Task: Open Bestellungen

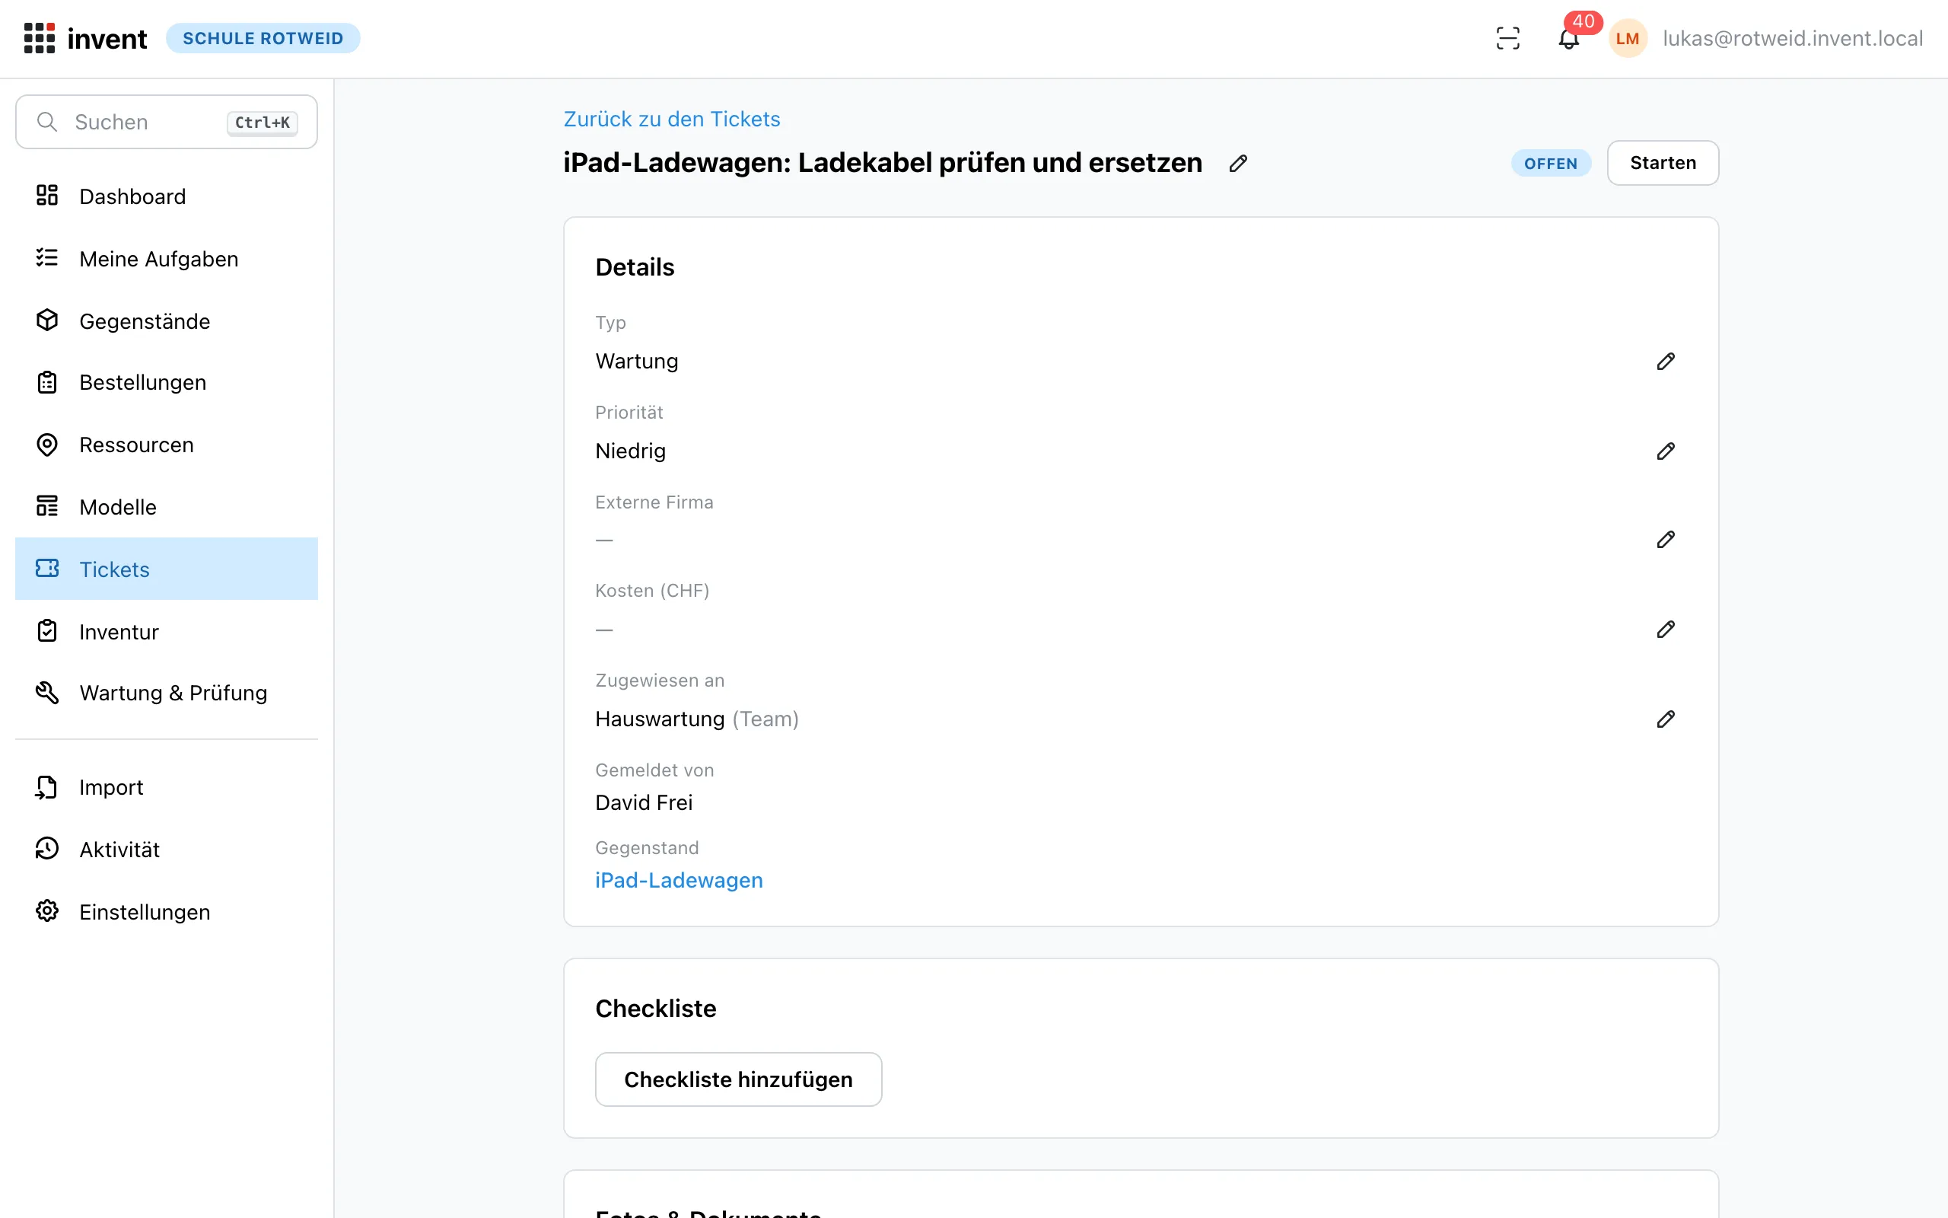Action: 167,382
